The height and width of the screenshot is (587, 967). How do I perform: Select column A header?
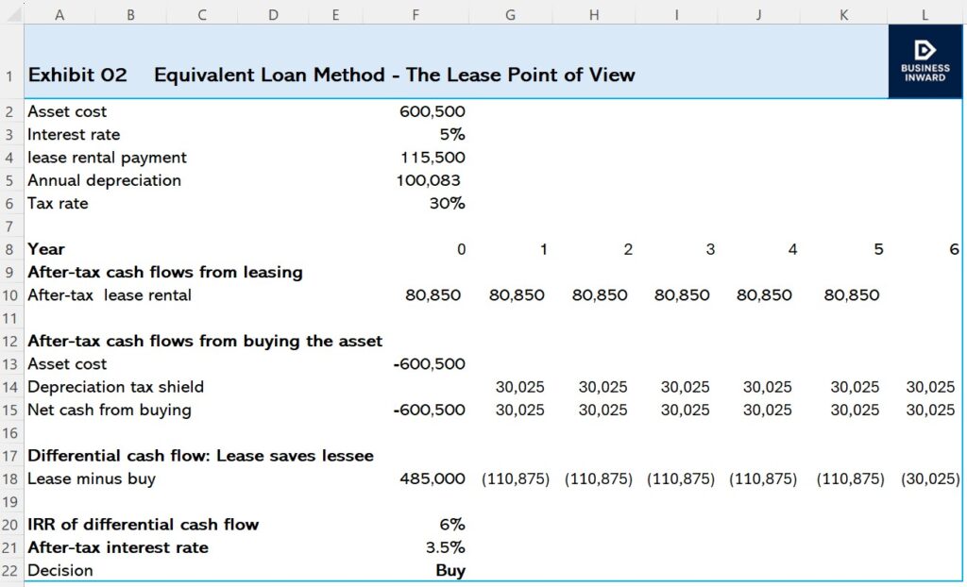click(x=59, y=13)
